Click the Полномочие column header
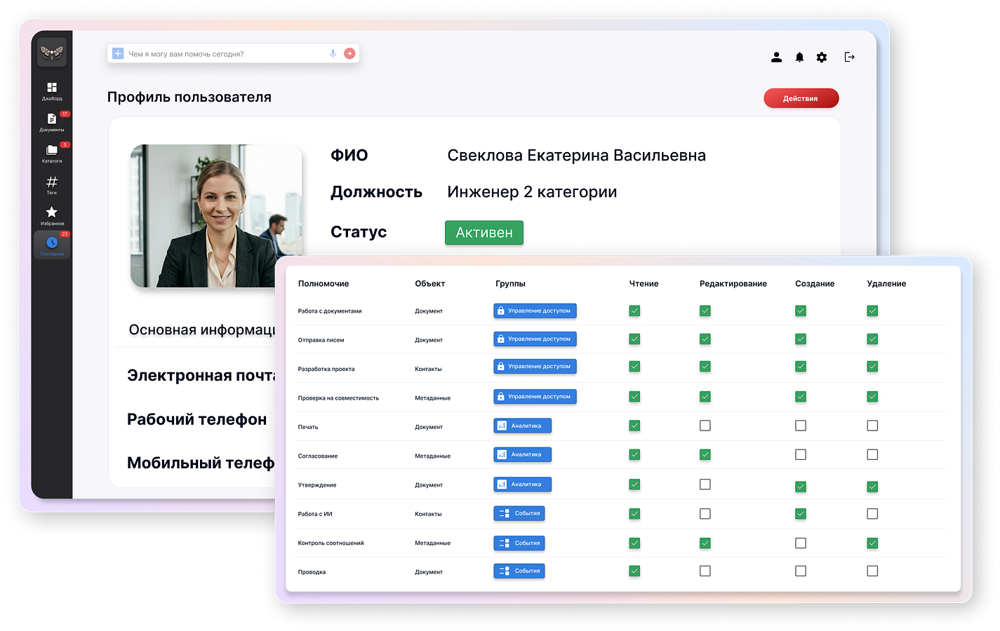The height and width of the screenshot is (631, 1000). pyautogui.click(x=324, y=284)
